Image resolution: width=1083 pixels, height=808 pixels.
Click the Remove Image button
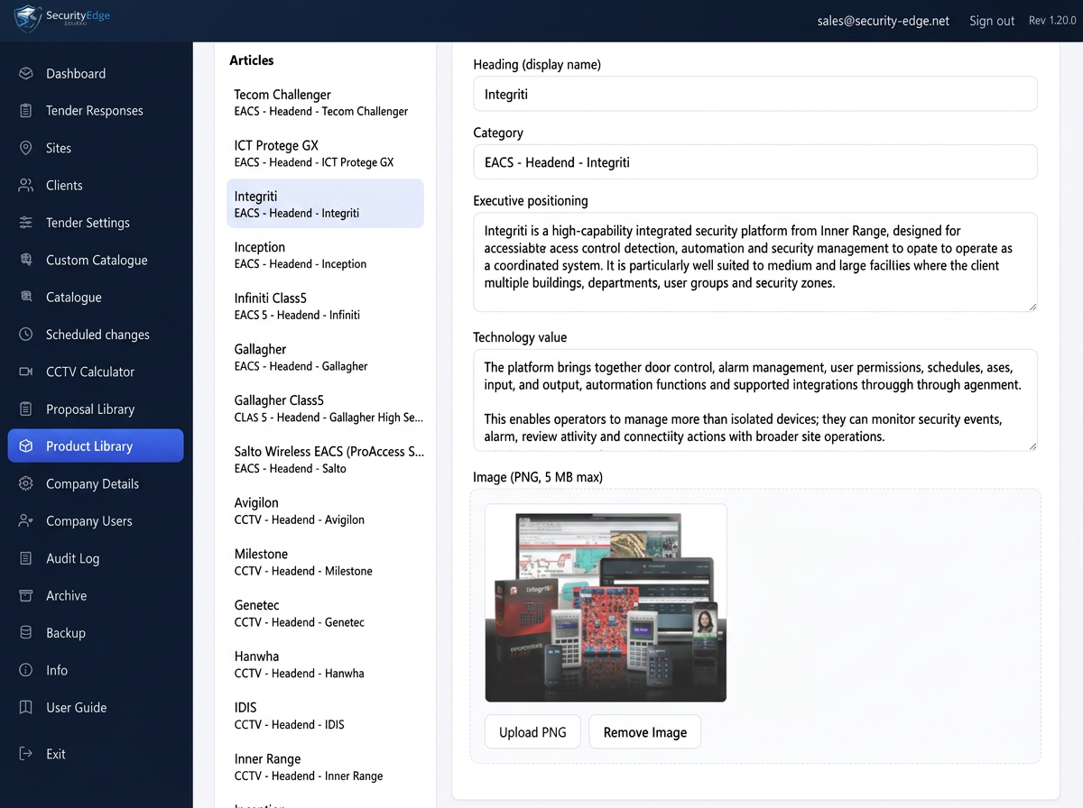pyautogui.click(x=645, y=732)
